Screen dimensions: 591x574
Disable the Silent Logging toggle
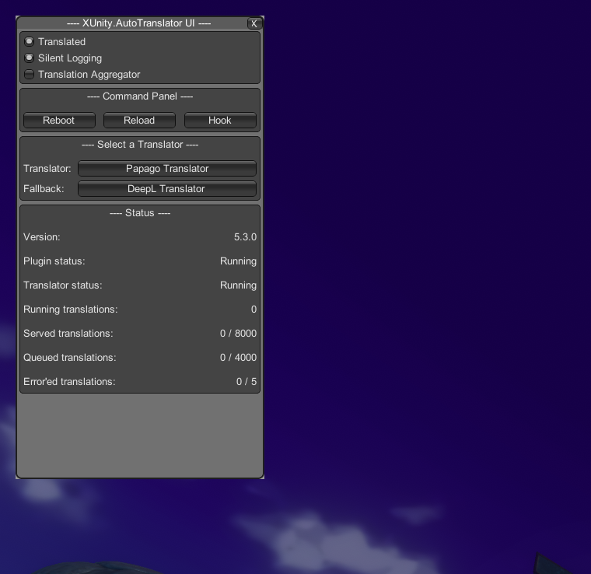pos(30,58)
